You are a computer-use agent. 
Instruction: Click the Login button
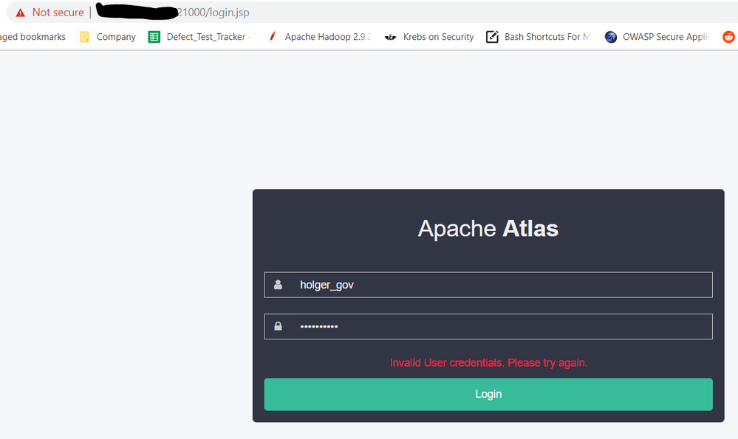point(488,394)
